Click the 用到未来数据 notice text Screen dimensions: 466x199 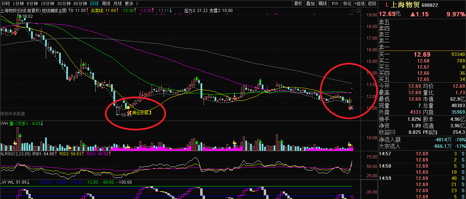coord(13,114)
